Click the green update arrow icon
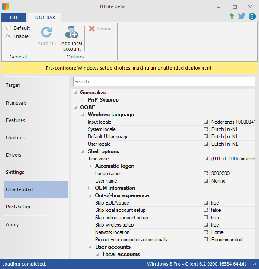The image size is (259, 269). [232, 16]
